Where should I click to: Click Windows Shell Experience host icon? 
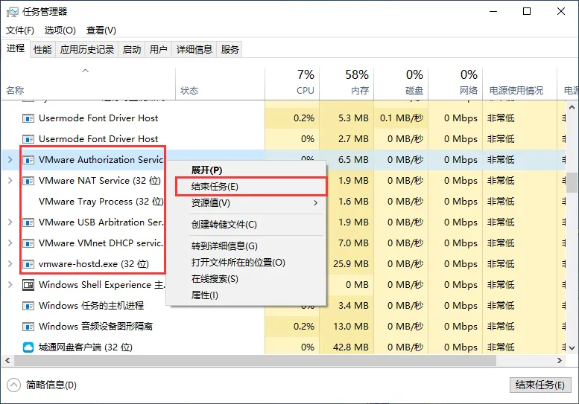tap(28, 285)
